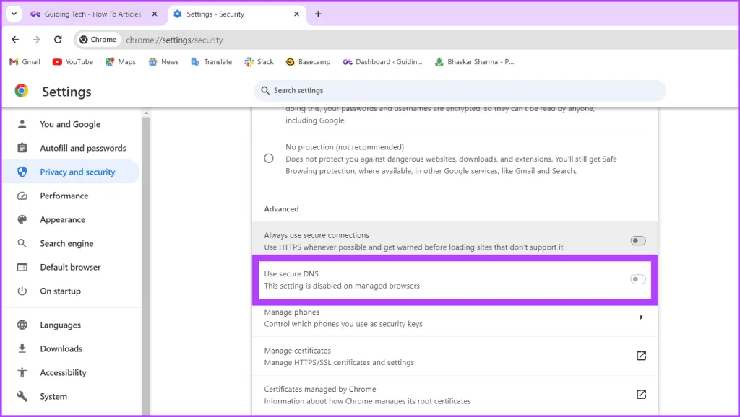Go back using the back arrow

15,40
